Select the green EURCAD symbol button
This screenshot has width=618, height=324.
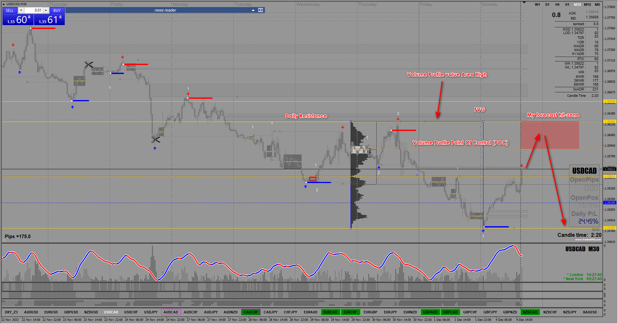click(x=331, y=312)
